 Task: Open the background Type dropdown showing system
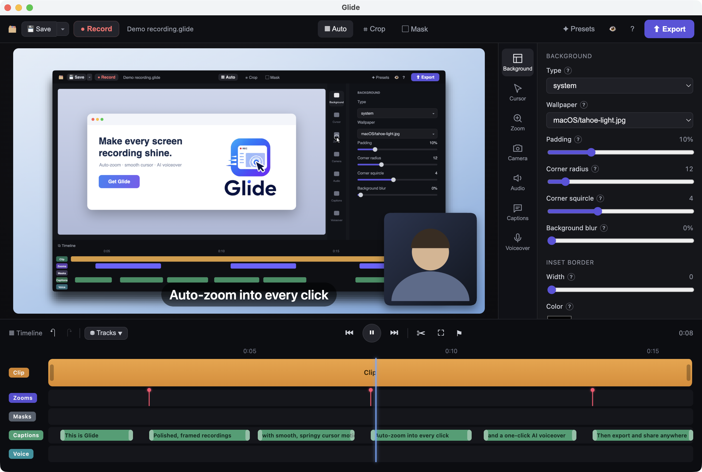[619, 86]
